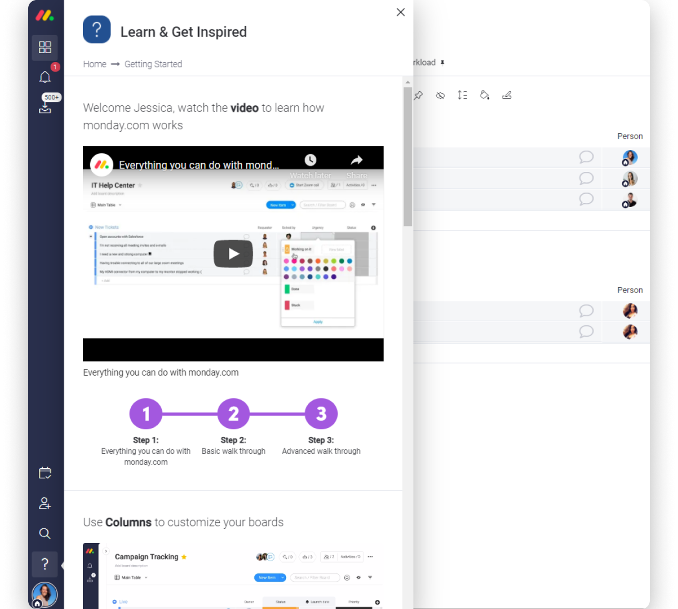Click the person avatar in the lower group's second row

(630, 332)
